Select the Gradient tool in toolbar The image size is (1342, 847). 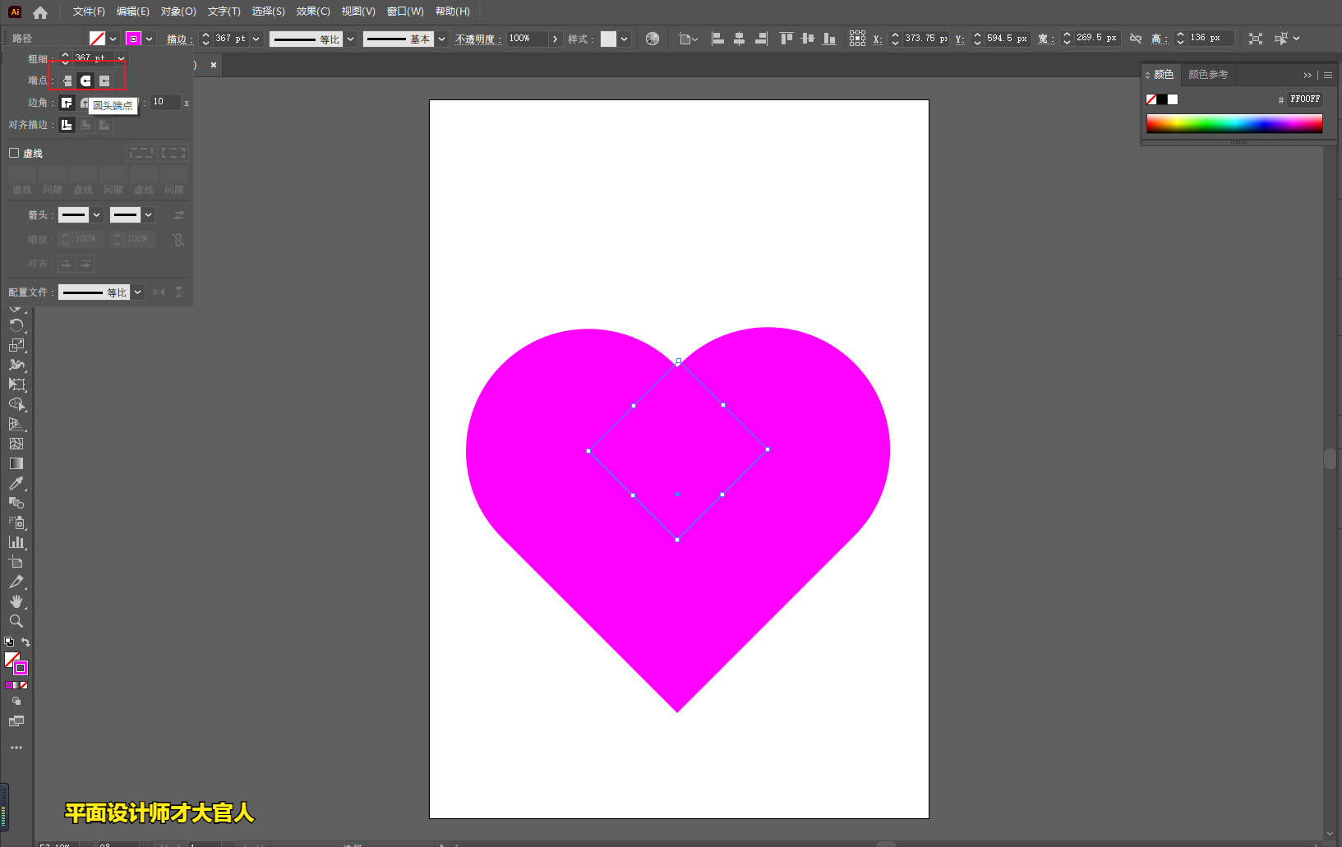coord(16,463)
